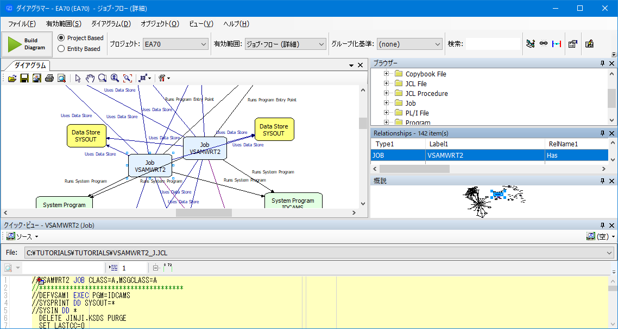Expand the JCL File tree node
Screen dimensions: 618x329
coord(386,83)
